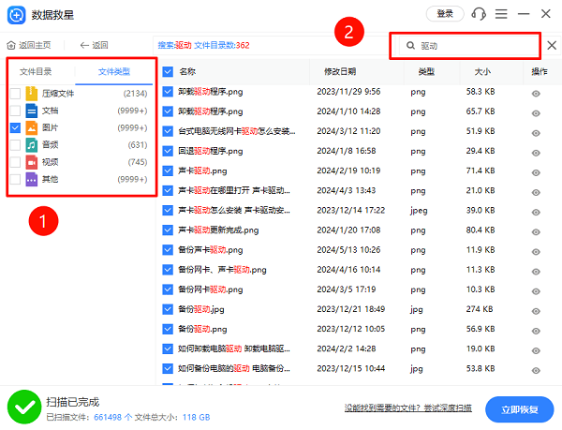Click the 音频 music note icon

coord(32,145)
